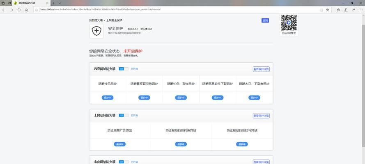Click the 安全防护 plugin title

(116, 29)
